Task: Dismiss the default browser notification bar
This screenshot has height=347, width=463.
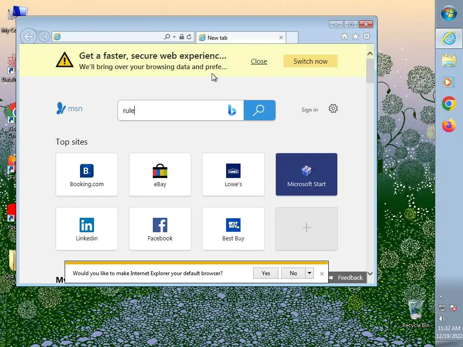Action: (322, 274)
